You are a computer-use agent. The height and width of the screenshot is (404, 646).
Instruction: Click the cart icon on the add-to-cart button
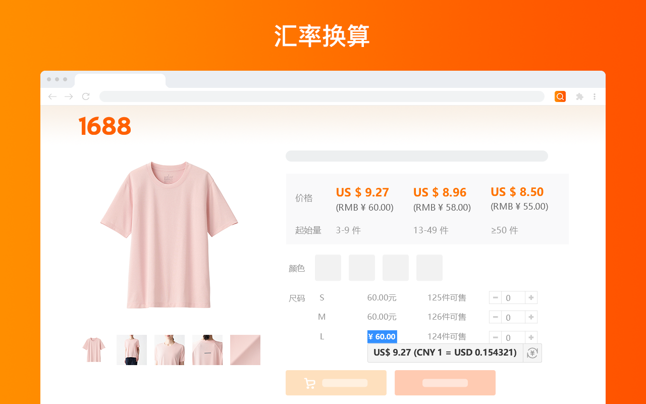pyautogui.click(x=309, y=382)
